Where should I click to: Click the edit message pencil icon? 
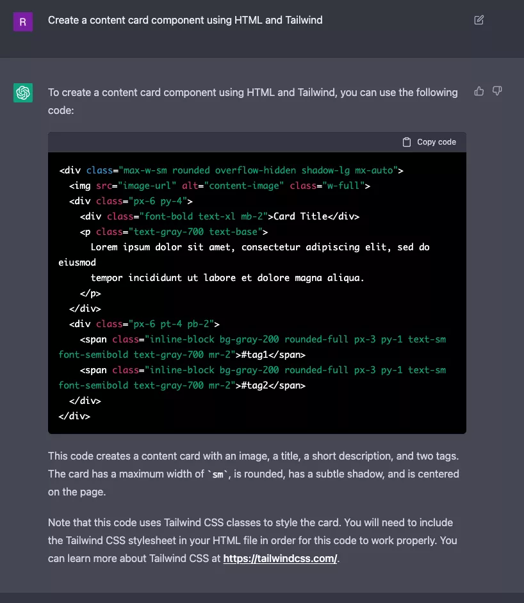coord(479,20)
